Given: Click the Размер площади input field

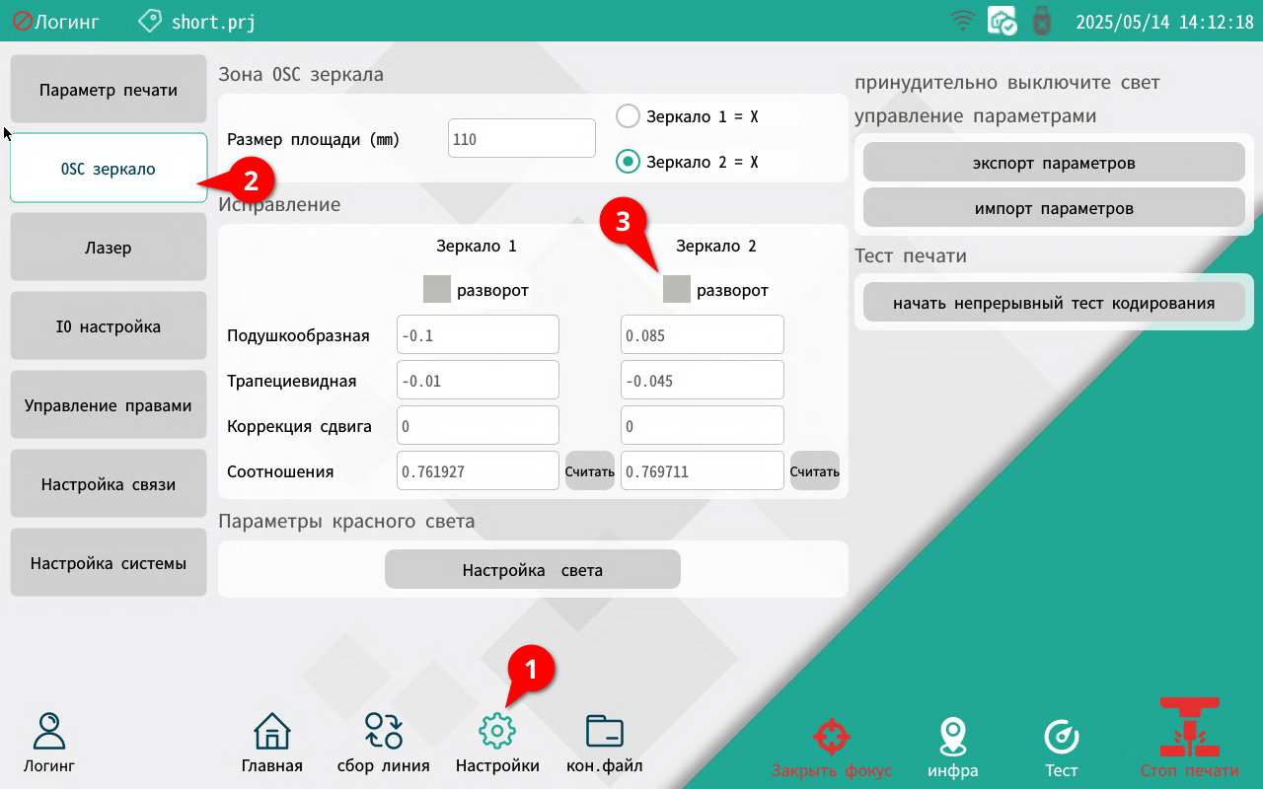Looking at the screenshot, I should tap(521, 139).
